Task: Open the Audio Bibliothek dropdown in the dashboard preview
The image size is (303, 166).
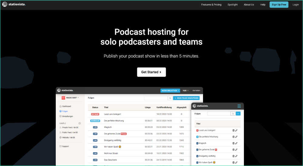Action: click(x=170, y=91)
